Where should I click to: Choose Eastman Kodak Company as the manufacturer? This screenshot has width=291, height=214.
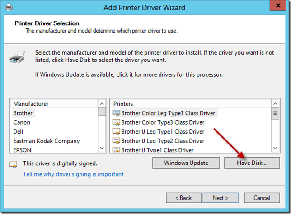pyautogui.click(x=46, y=141)
